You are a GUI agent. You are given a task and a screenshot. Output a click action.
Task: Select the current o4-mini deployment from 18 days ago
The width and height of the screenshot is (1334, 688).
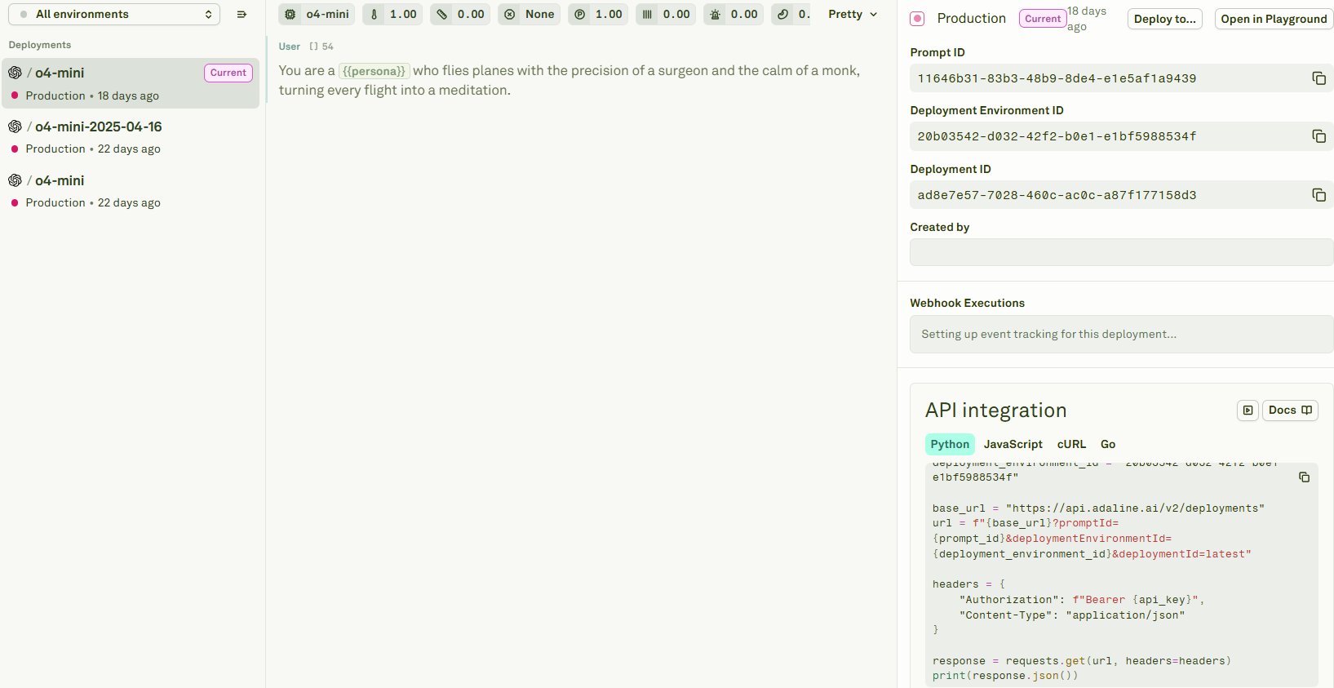131,83
